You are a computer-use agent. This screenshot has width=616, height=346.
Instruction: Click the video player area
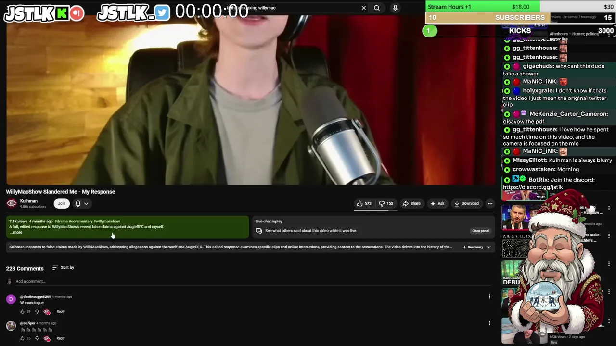coord(250,100)
